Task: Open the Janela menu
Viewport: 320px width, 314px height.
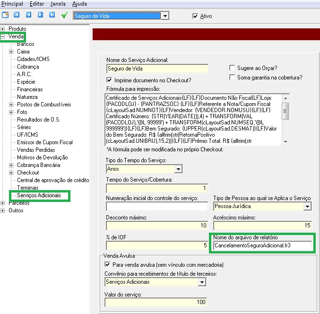Action: tap(58, 4)
